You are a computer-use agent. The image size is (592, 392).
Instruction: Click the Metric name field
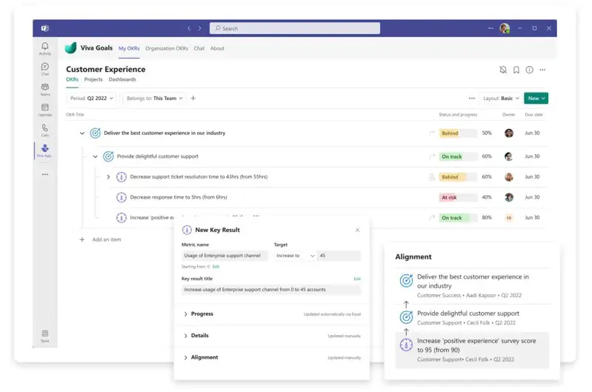225,256
